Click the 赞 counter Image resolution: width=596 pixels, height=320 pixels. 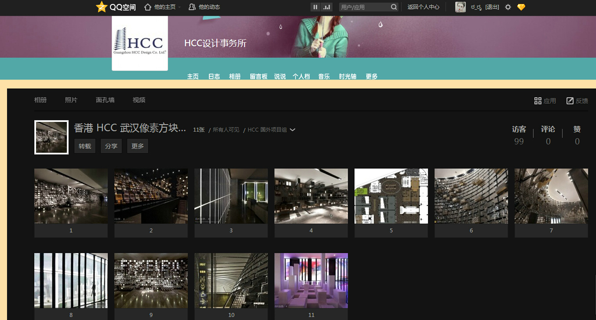[577, 135]
